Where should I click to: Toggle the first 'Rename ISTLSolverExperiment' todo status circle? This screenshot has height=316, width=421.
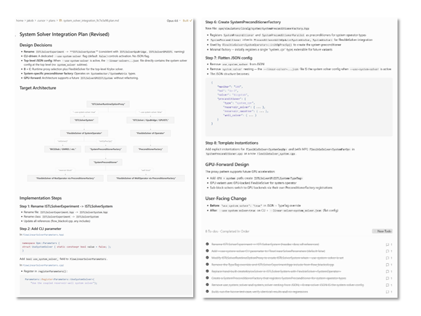pyautogui.click(x=208, y=244)
